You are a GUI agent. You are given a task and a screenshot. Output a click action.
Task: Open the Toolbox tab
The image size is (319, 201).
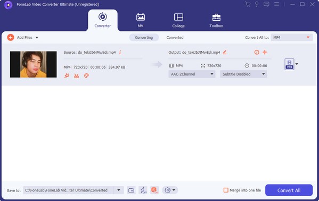pyautogui.click(x=216, y=20)
